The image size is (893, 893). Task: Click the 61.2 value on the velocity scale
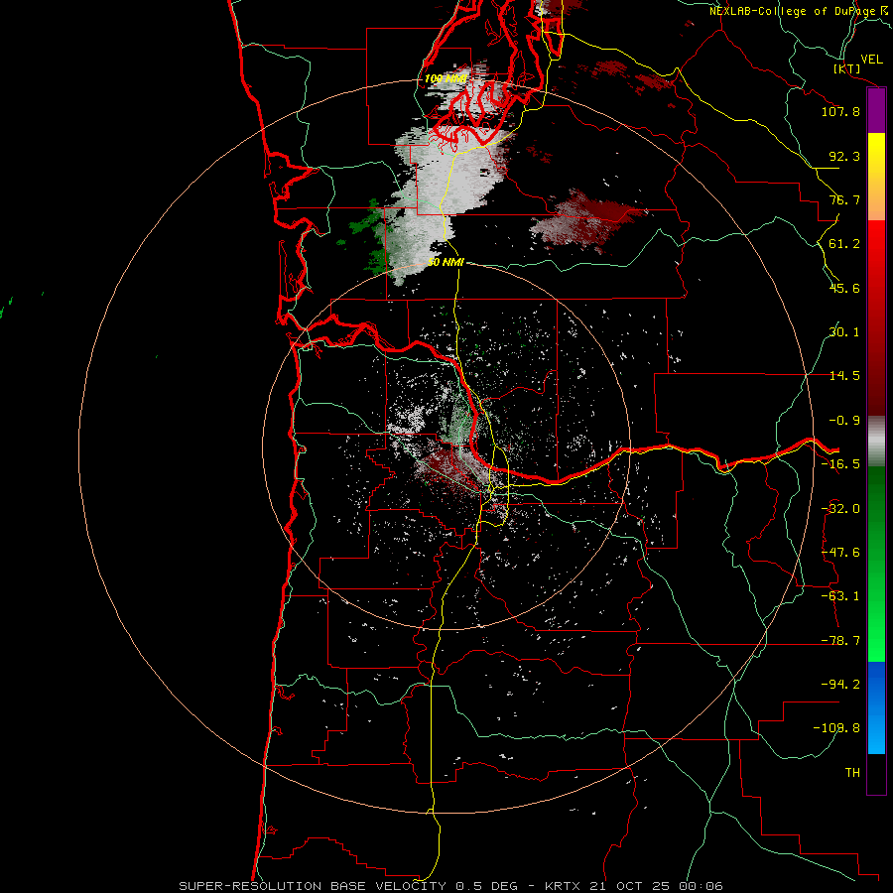[x=844, y=244]
